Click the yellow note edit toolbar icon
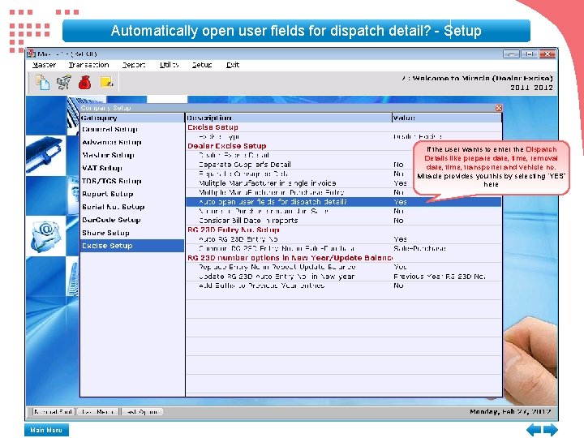This screenshot has height=438, width=584. [106, 82]
